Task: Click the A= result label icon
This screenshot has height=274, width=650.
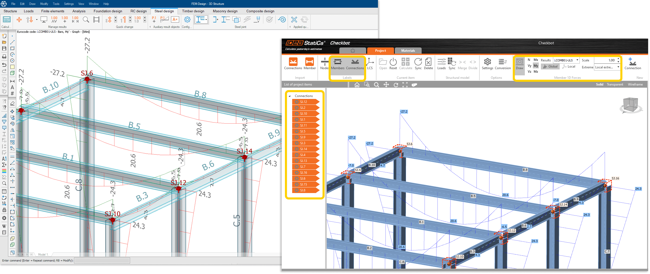Action: (x=175, y=20)
